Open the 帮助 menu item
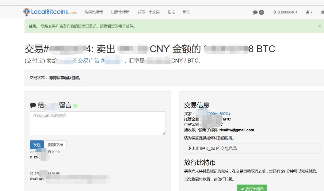Viewport: 324px width, 191px height. pyautogui.click(x=186, y=12)
